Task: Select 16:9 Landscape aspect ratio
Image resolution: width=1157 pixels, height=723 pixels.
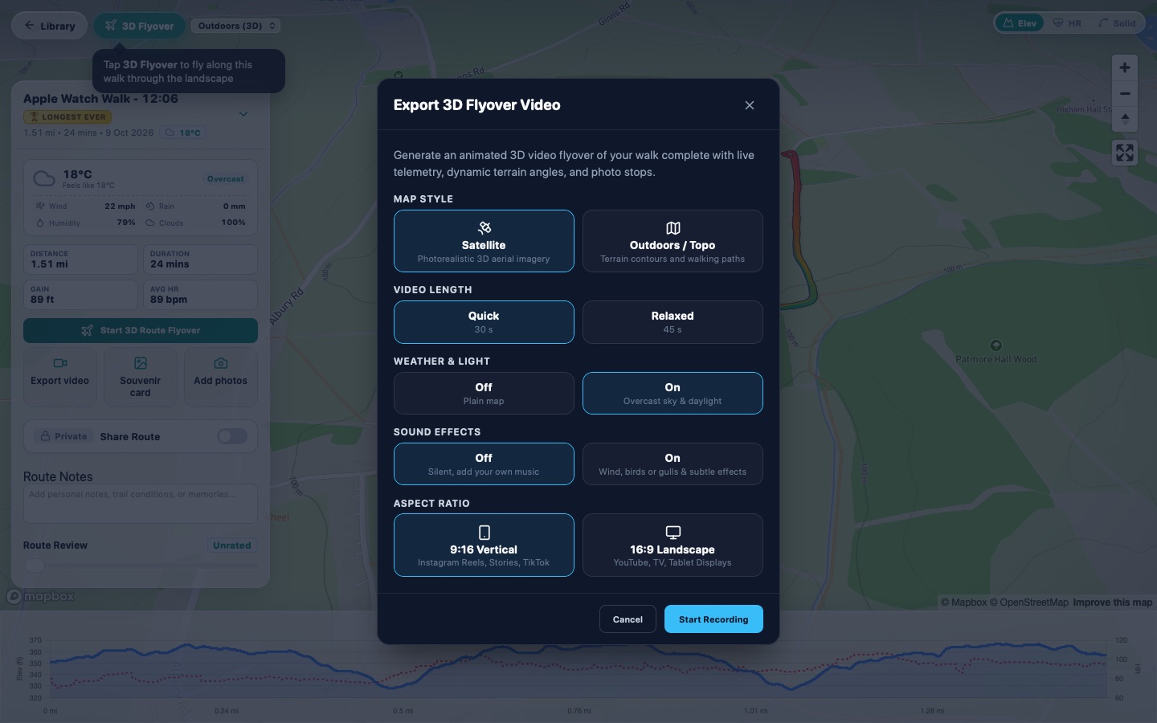Action: tap(673, 545)
